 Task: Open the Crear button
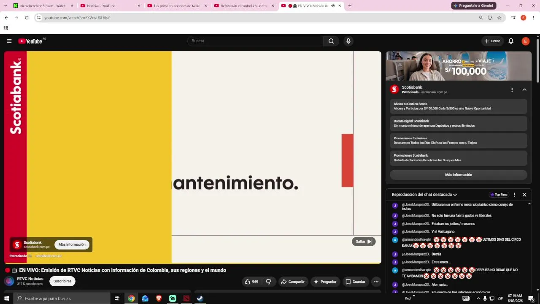pyautogui.click(x=492, y=41)
